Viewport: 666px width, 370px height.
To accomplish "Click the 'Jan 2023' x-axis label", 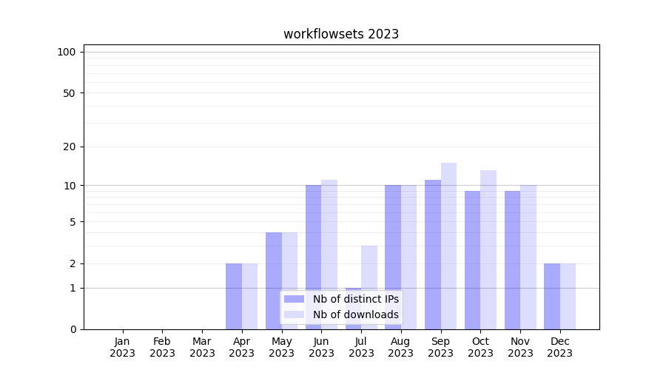I will pos(122,347).
